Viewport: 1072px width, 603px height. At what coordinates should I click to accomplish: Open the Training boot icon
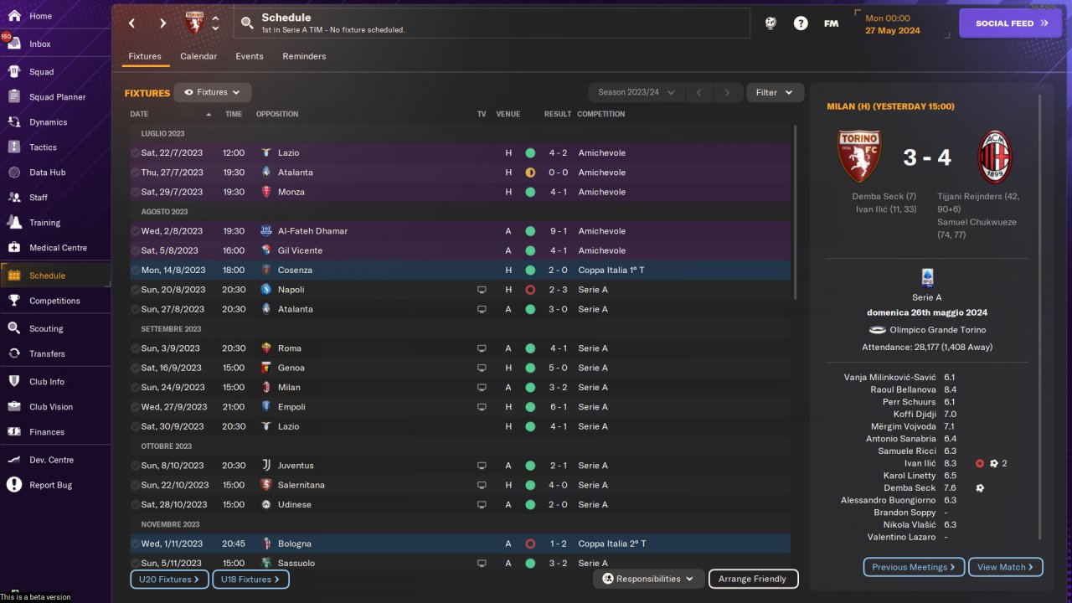14,223
